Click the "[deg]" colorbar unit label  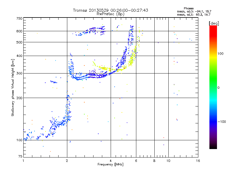point(214,23)
